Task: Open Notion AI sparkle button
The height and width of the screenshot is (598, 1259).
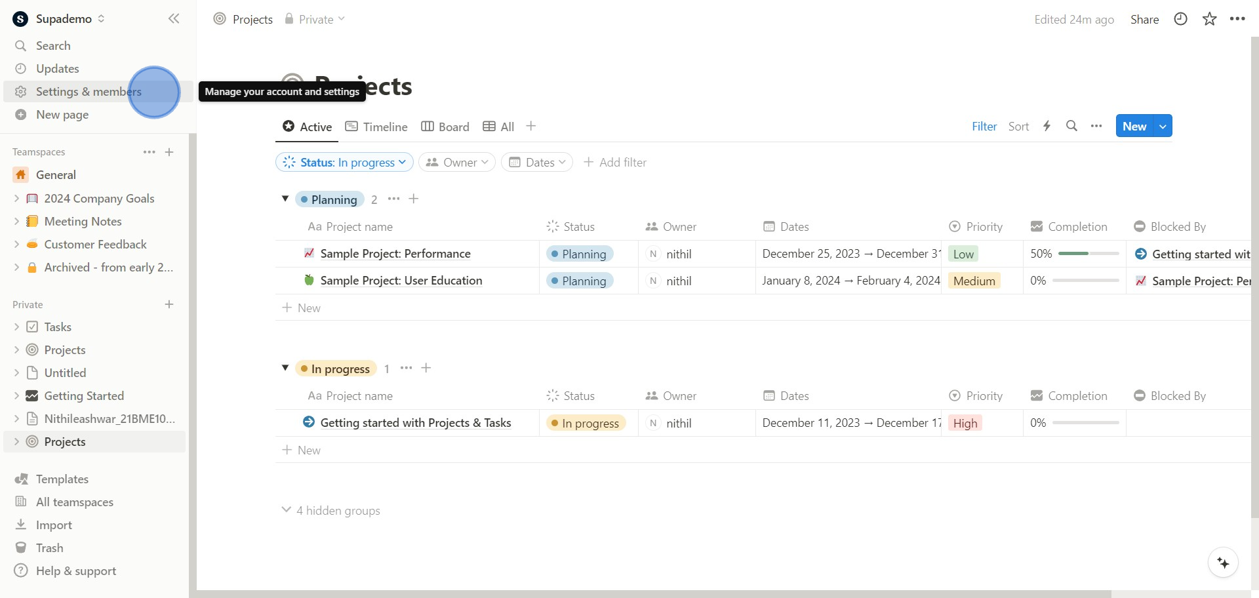Action: tap(1223, 563)
